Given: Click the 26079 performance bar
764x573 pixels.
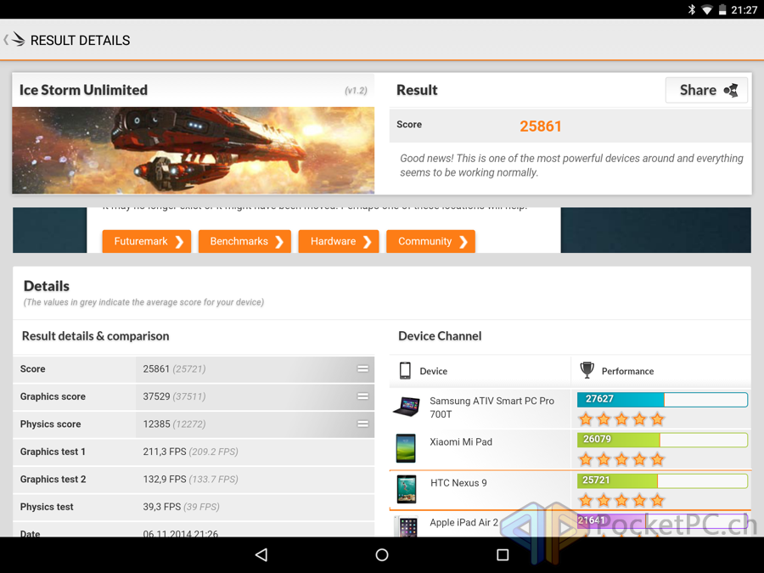Looking at the screenshot, I should [x=662, y=440].
